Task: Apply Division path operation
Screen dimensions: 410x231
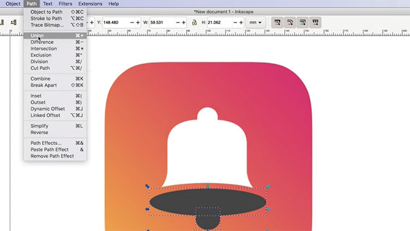Action: (x=55, y=62)
